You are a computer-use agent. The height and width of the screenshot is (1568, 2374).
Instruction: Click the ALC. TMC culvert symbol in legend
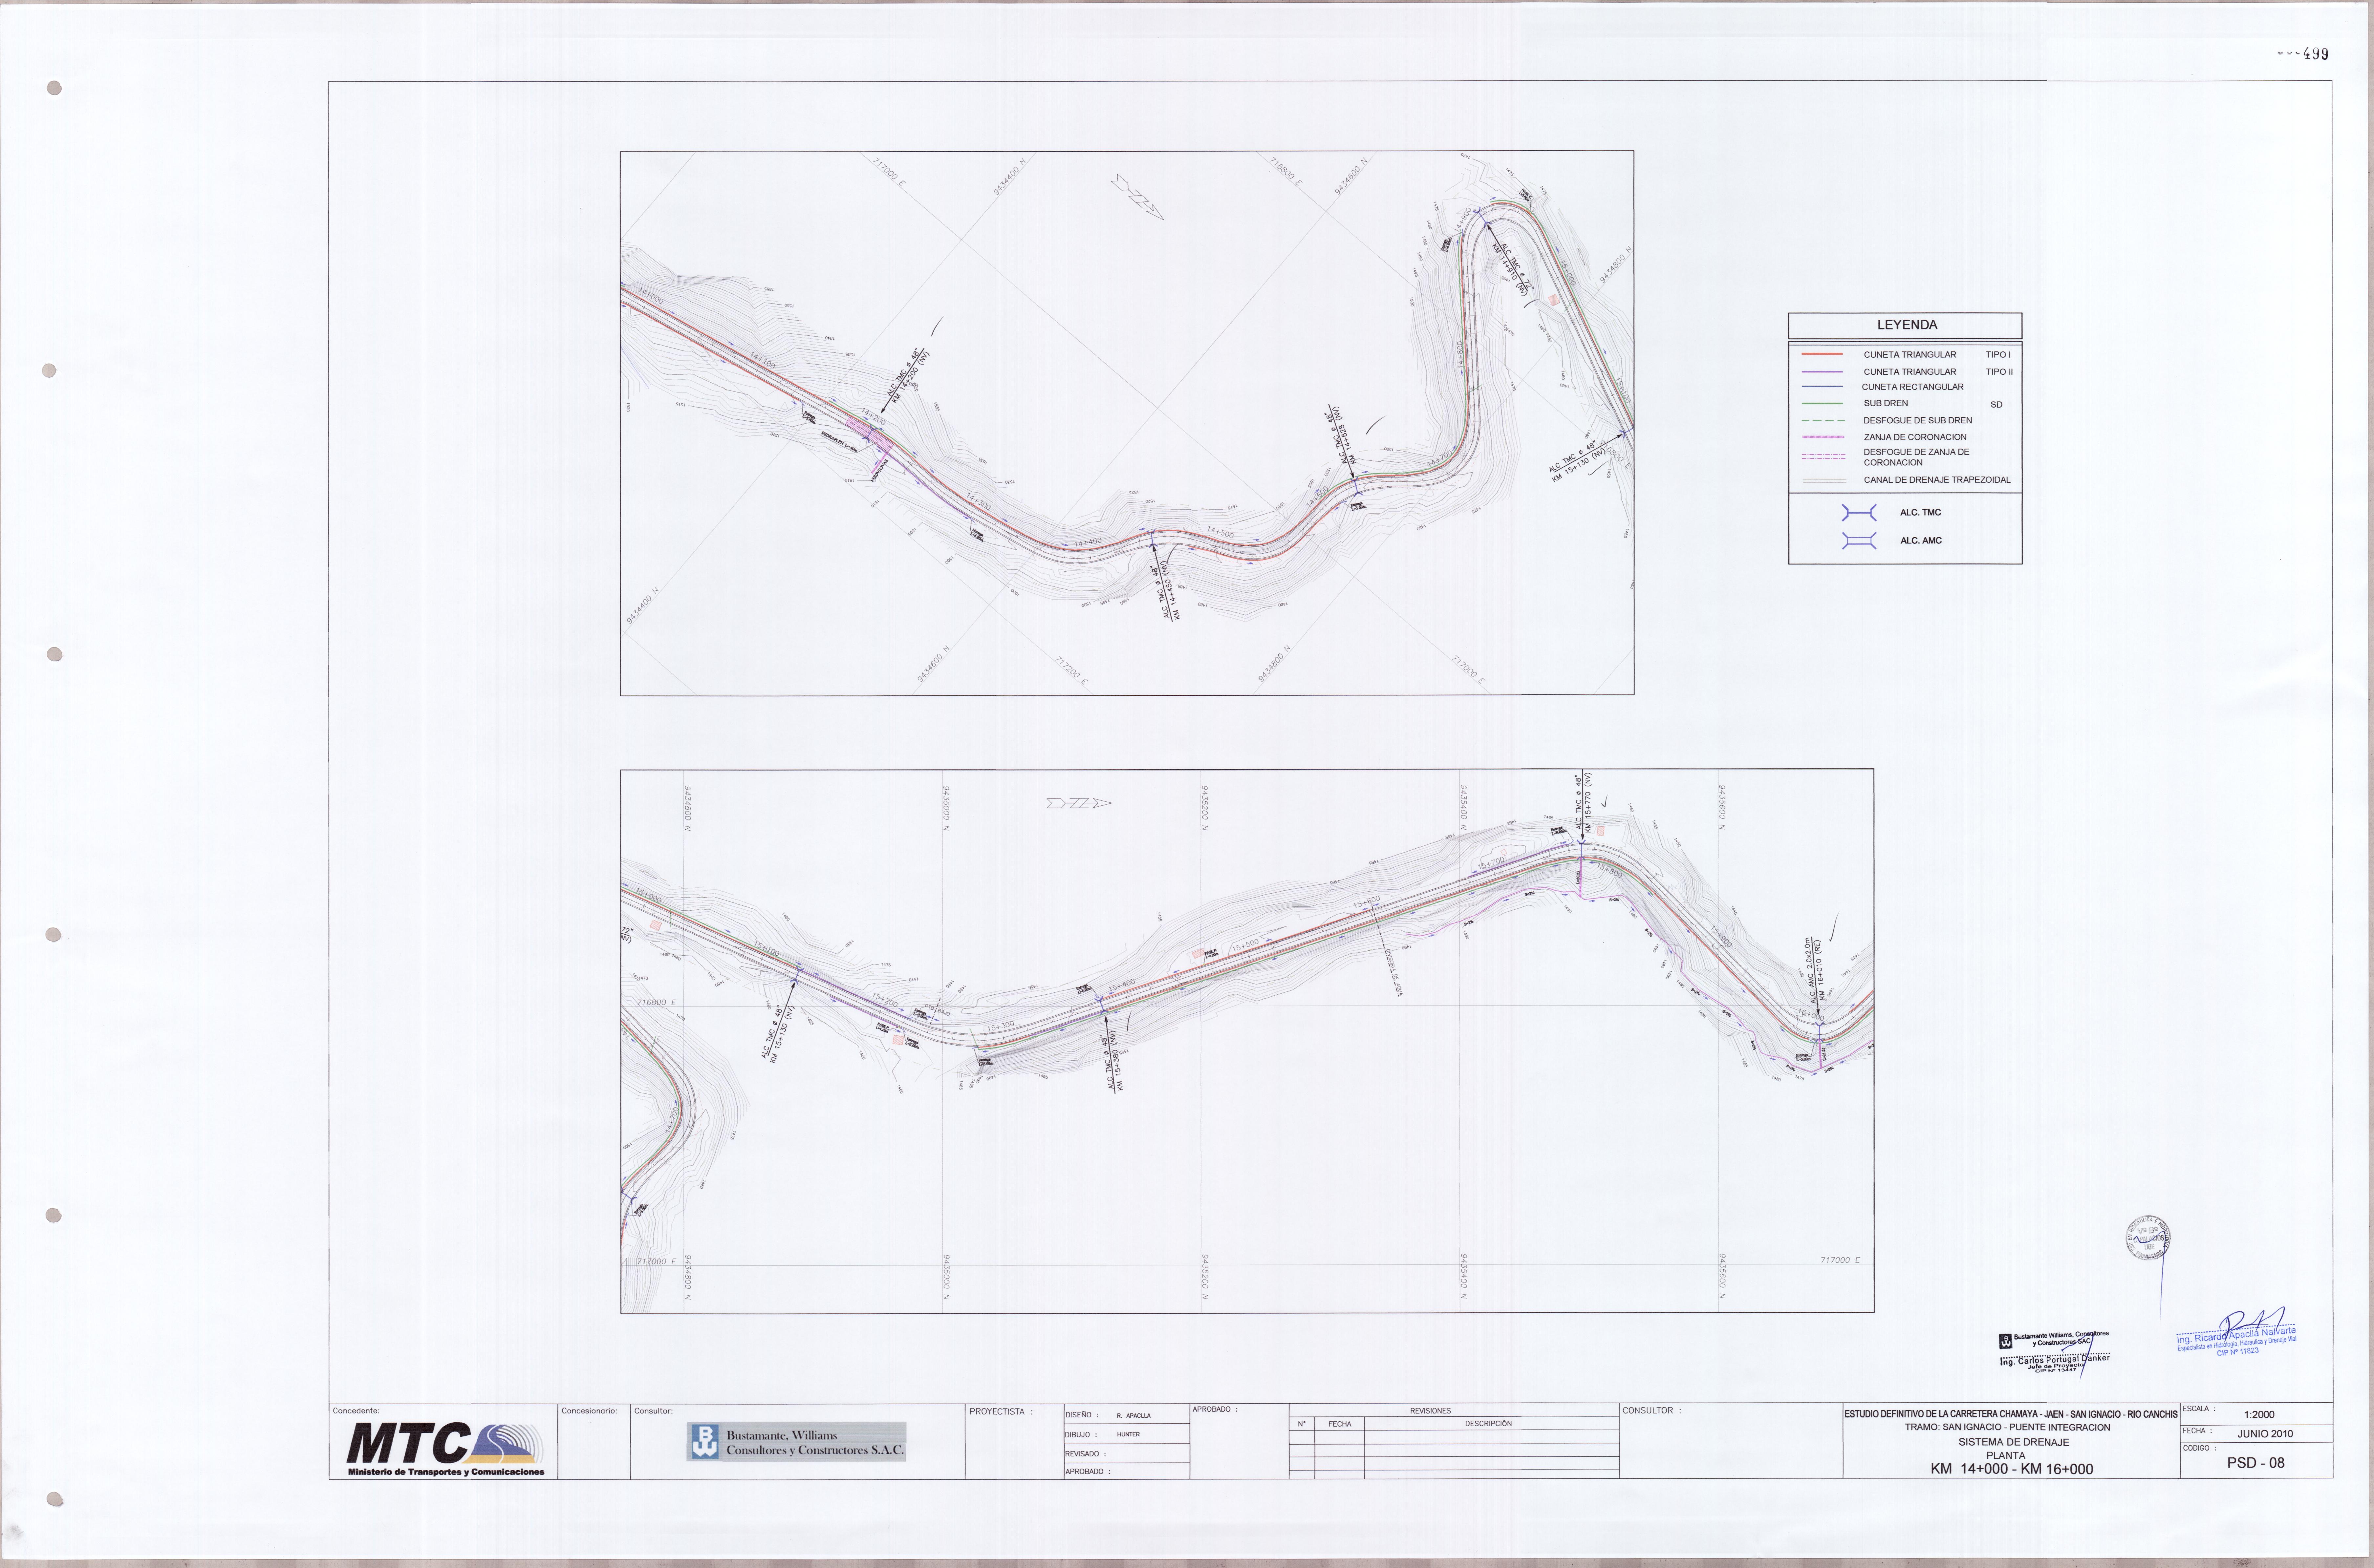(x=1859, y=513)
